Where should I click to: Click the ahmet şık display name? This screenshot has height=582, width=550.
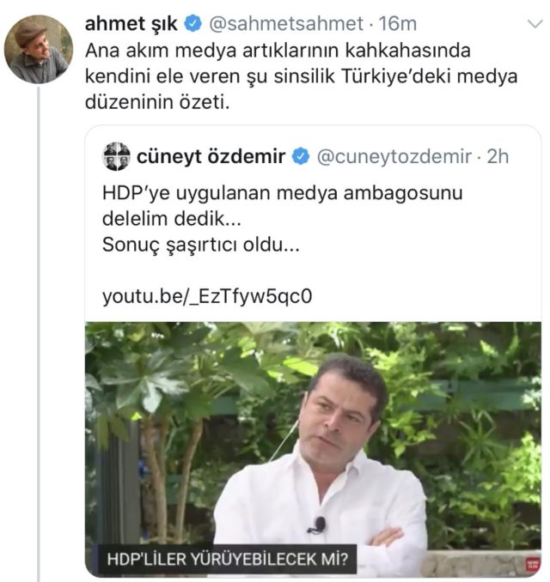(x=131, y=24)
